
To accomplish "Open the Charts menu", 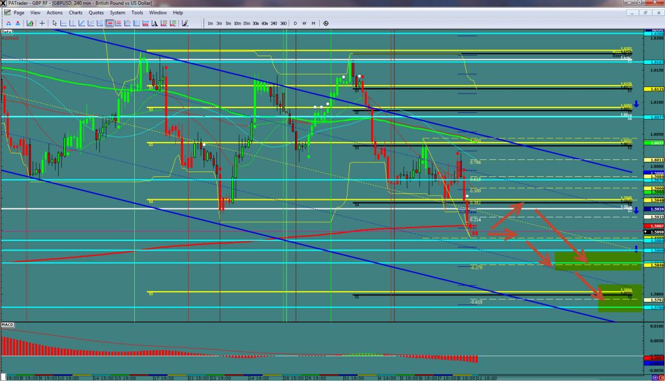I will point(76,12).
